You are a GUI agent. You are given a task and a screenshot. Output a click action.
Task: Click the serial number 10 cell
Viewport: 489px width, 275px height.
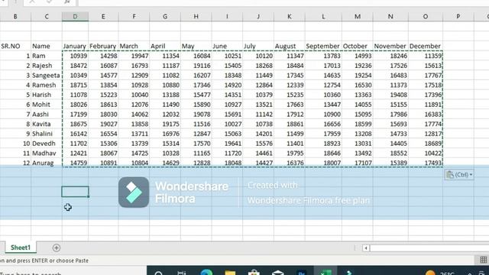[15, 144]
